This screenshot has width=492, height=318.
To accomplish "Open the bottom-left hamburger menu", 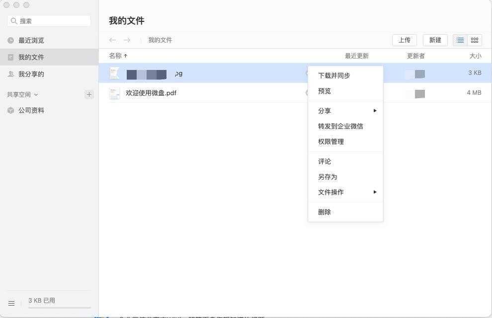I will point(11,303).
